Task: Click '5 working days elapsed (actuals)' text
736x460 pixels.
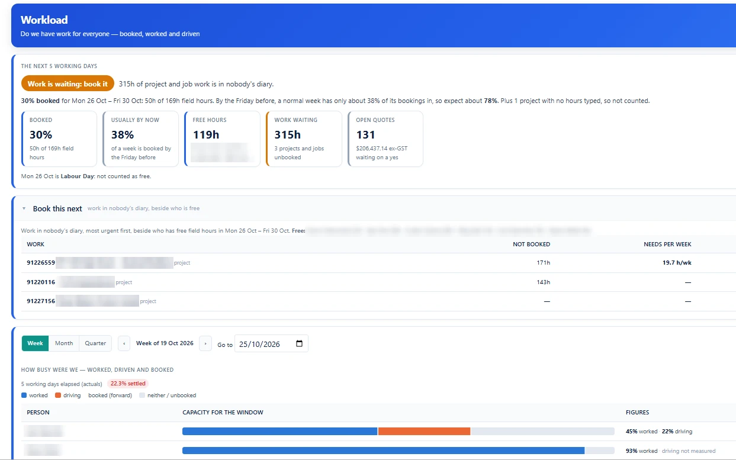Action: pos(62,384)
